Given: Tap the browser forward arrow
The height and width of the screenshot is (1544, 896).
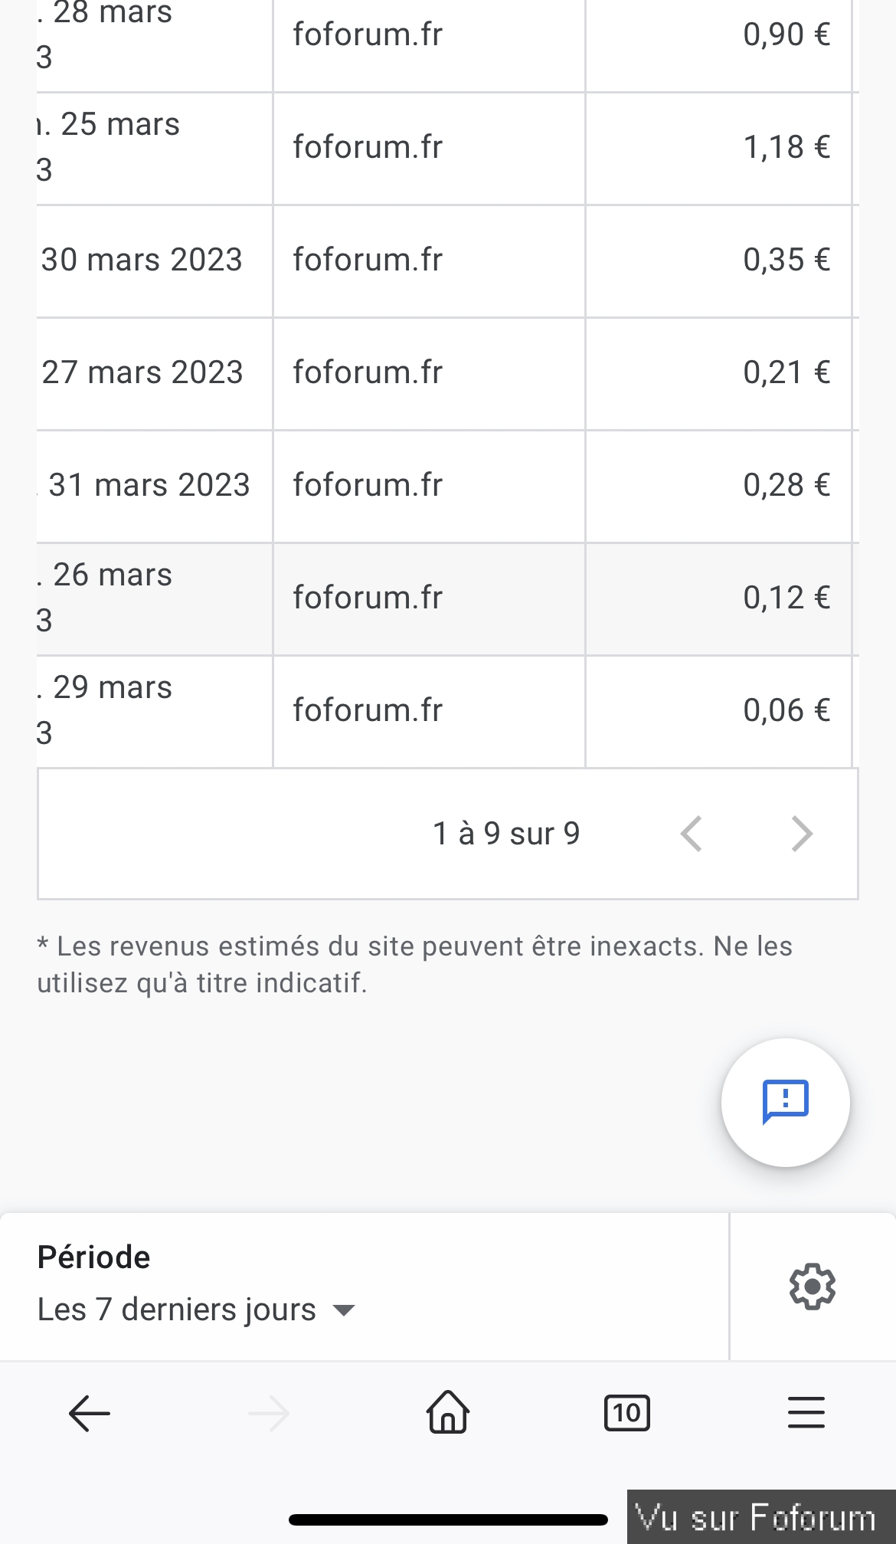Looking at the screenshot, I should pyautogui.click(x=269, y=1413).
